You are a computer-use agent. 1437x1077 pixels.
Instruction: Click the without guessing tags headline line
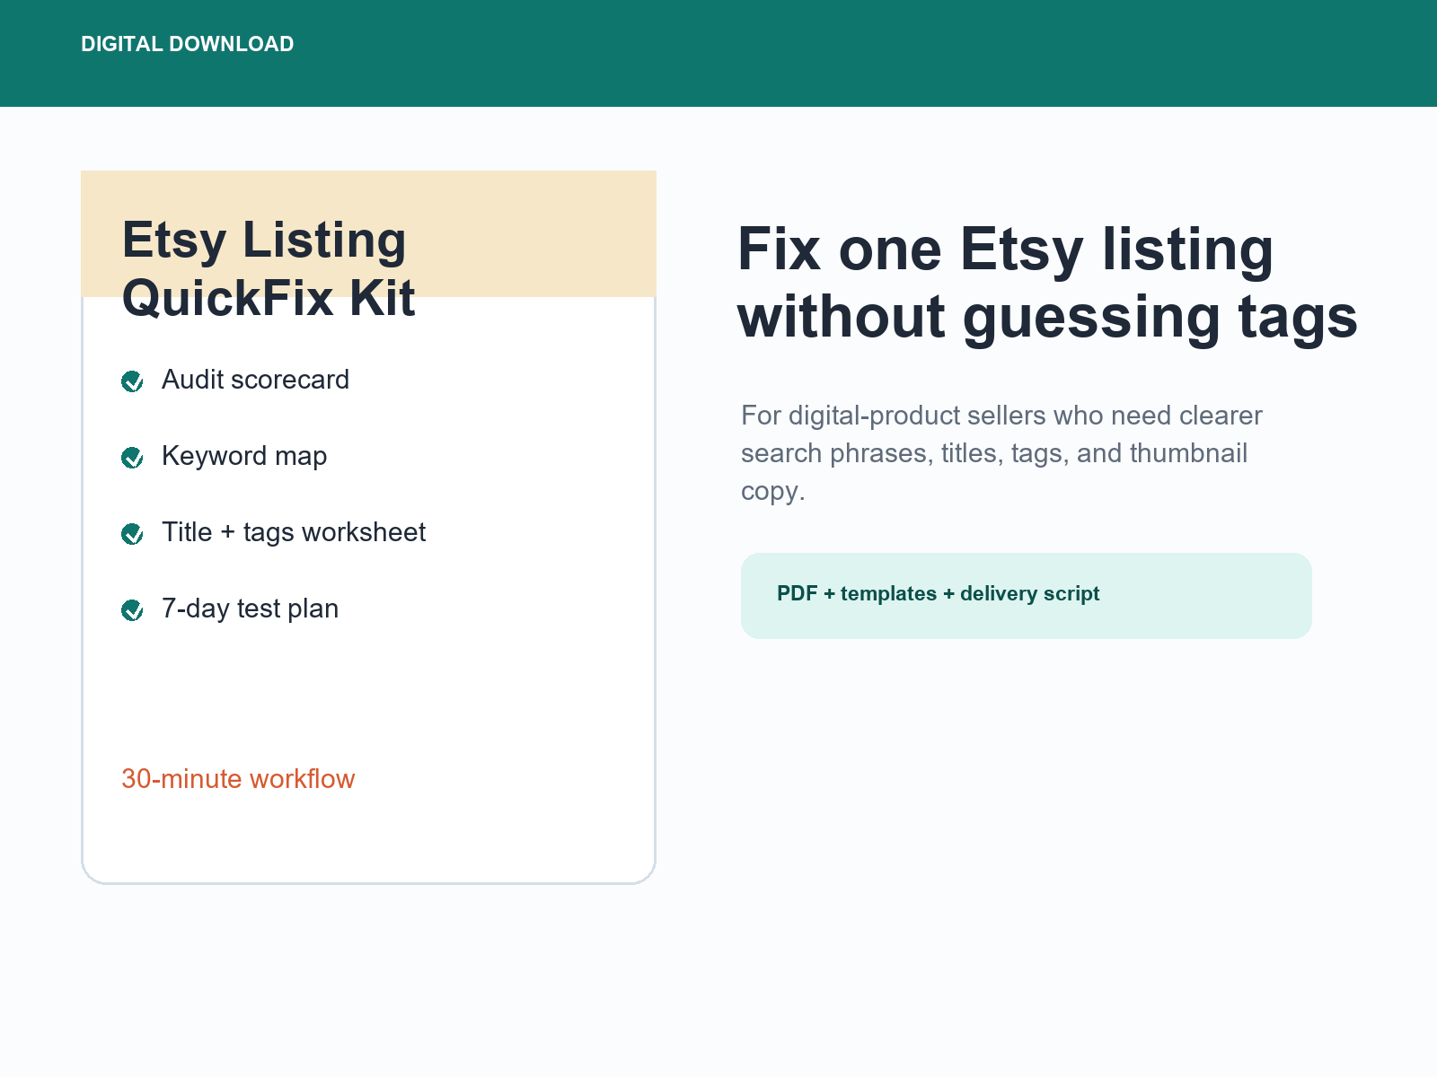(x=1047, y=317)
